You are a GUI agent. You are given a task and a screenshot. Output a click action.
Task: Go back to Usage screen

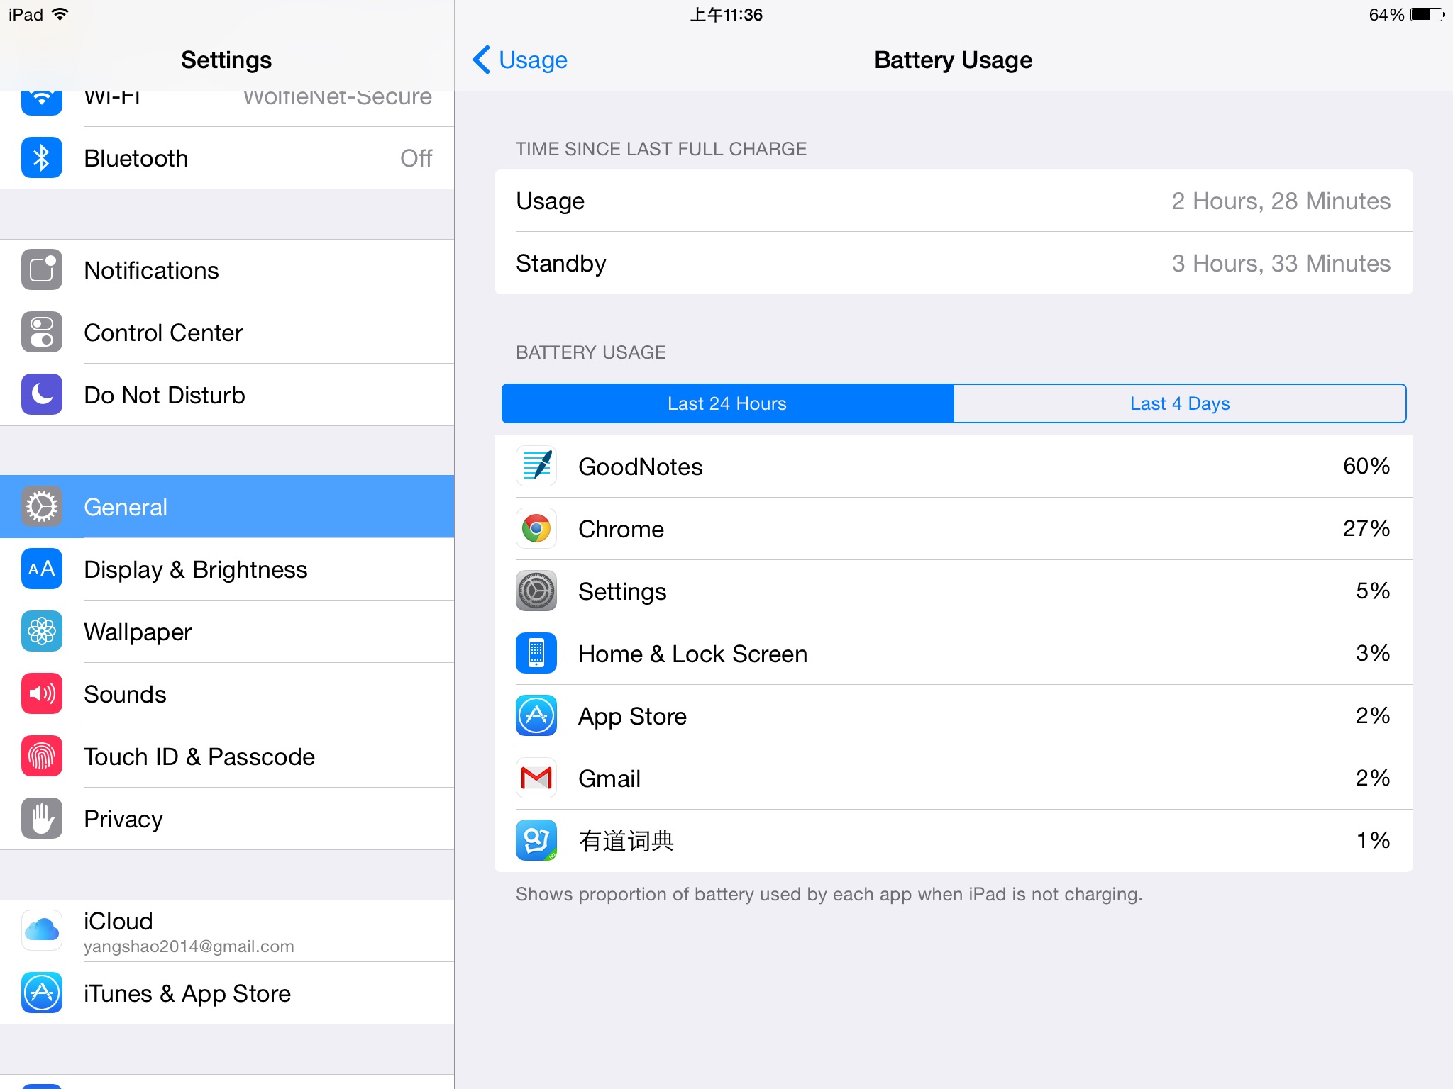520,60
